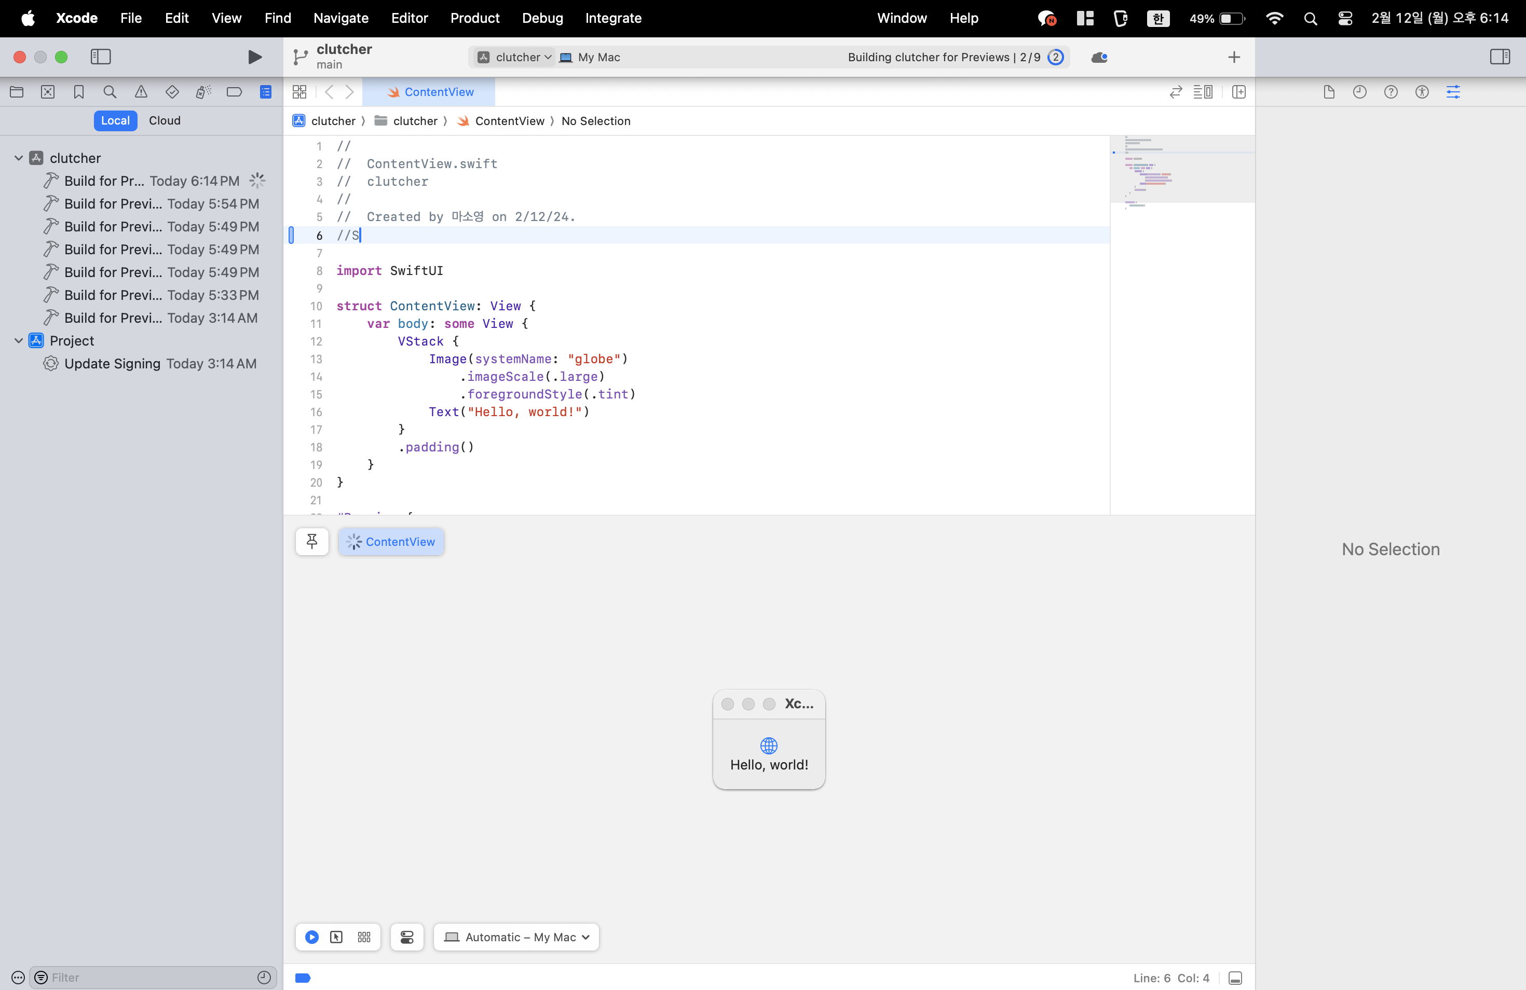Click ContentView file in the jump bar
Image resolution: width=1526 pixels, height=990 pixels.
pos(501,121)
